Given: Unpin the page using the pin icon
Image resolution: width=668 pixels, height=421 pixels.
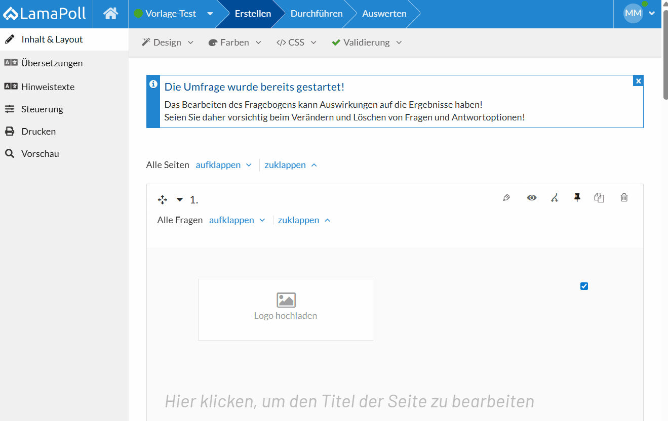Looking at the screenshot, I should pyautogui.click(x=577, y=197).
